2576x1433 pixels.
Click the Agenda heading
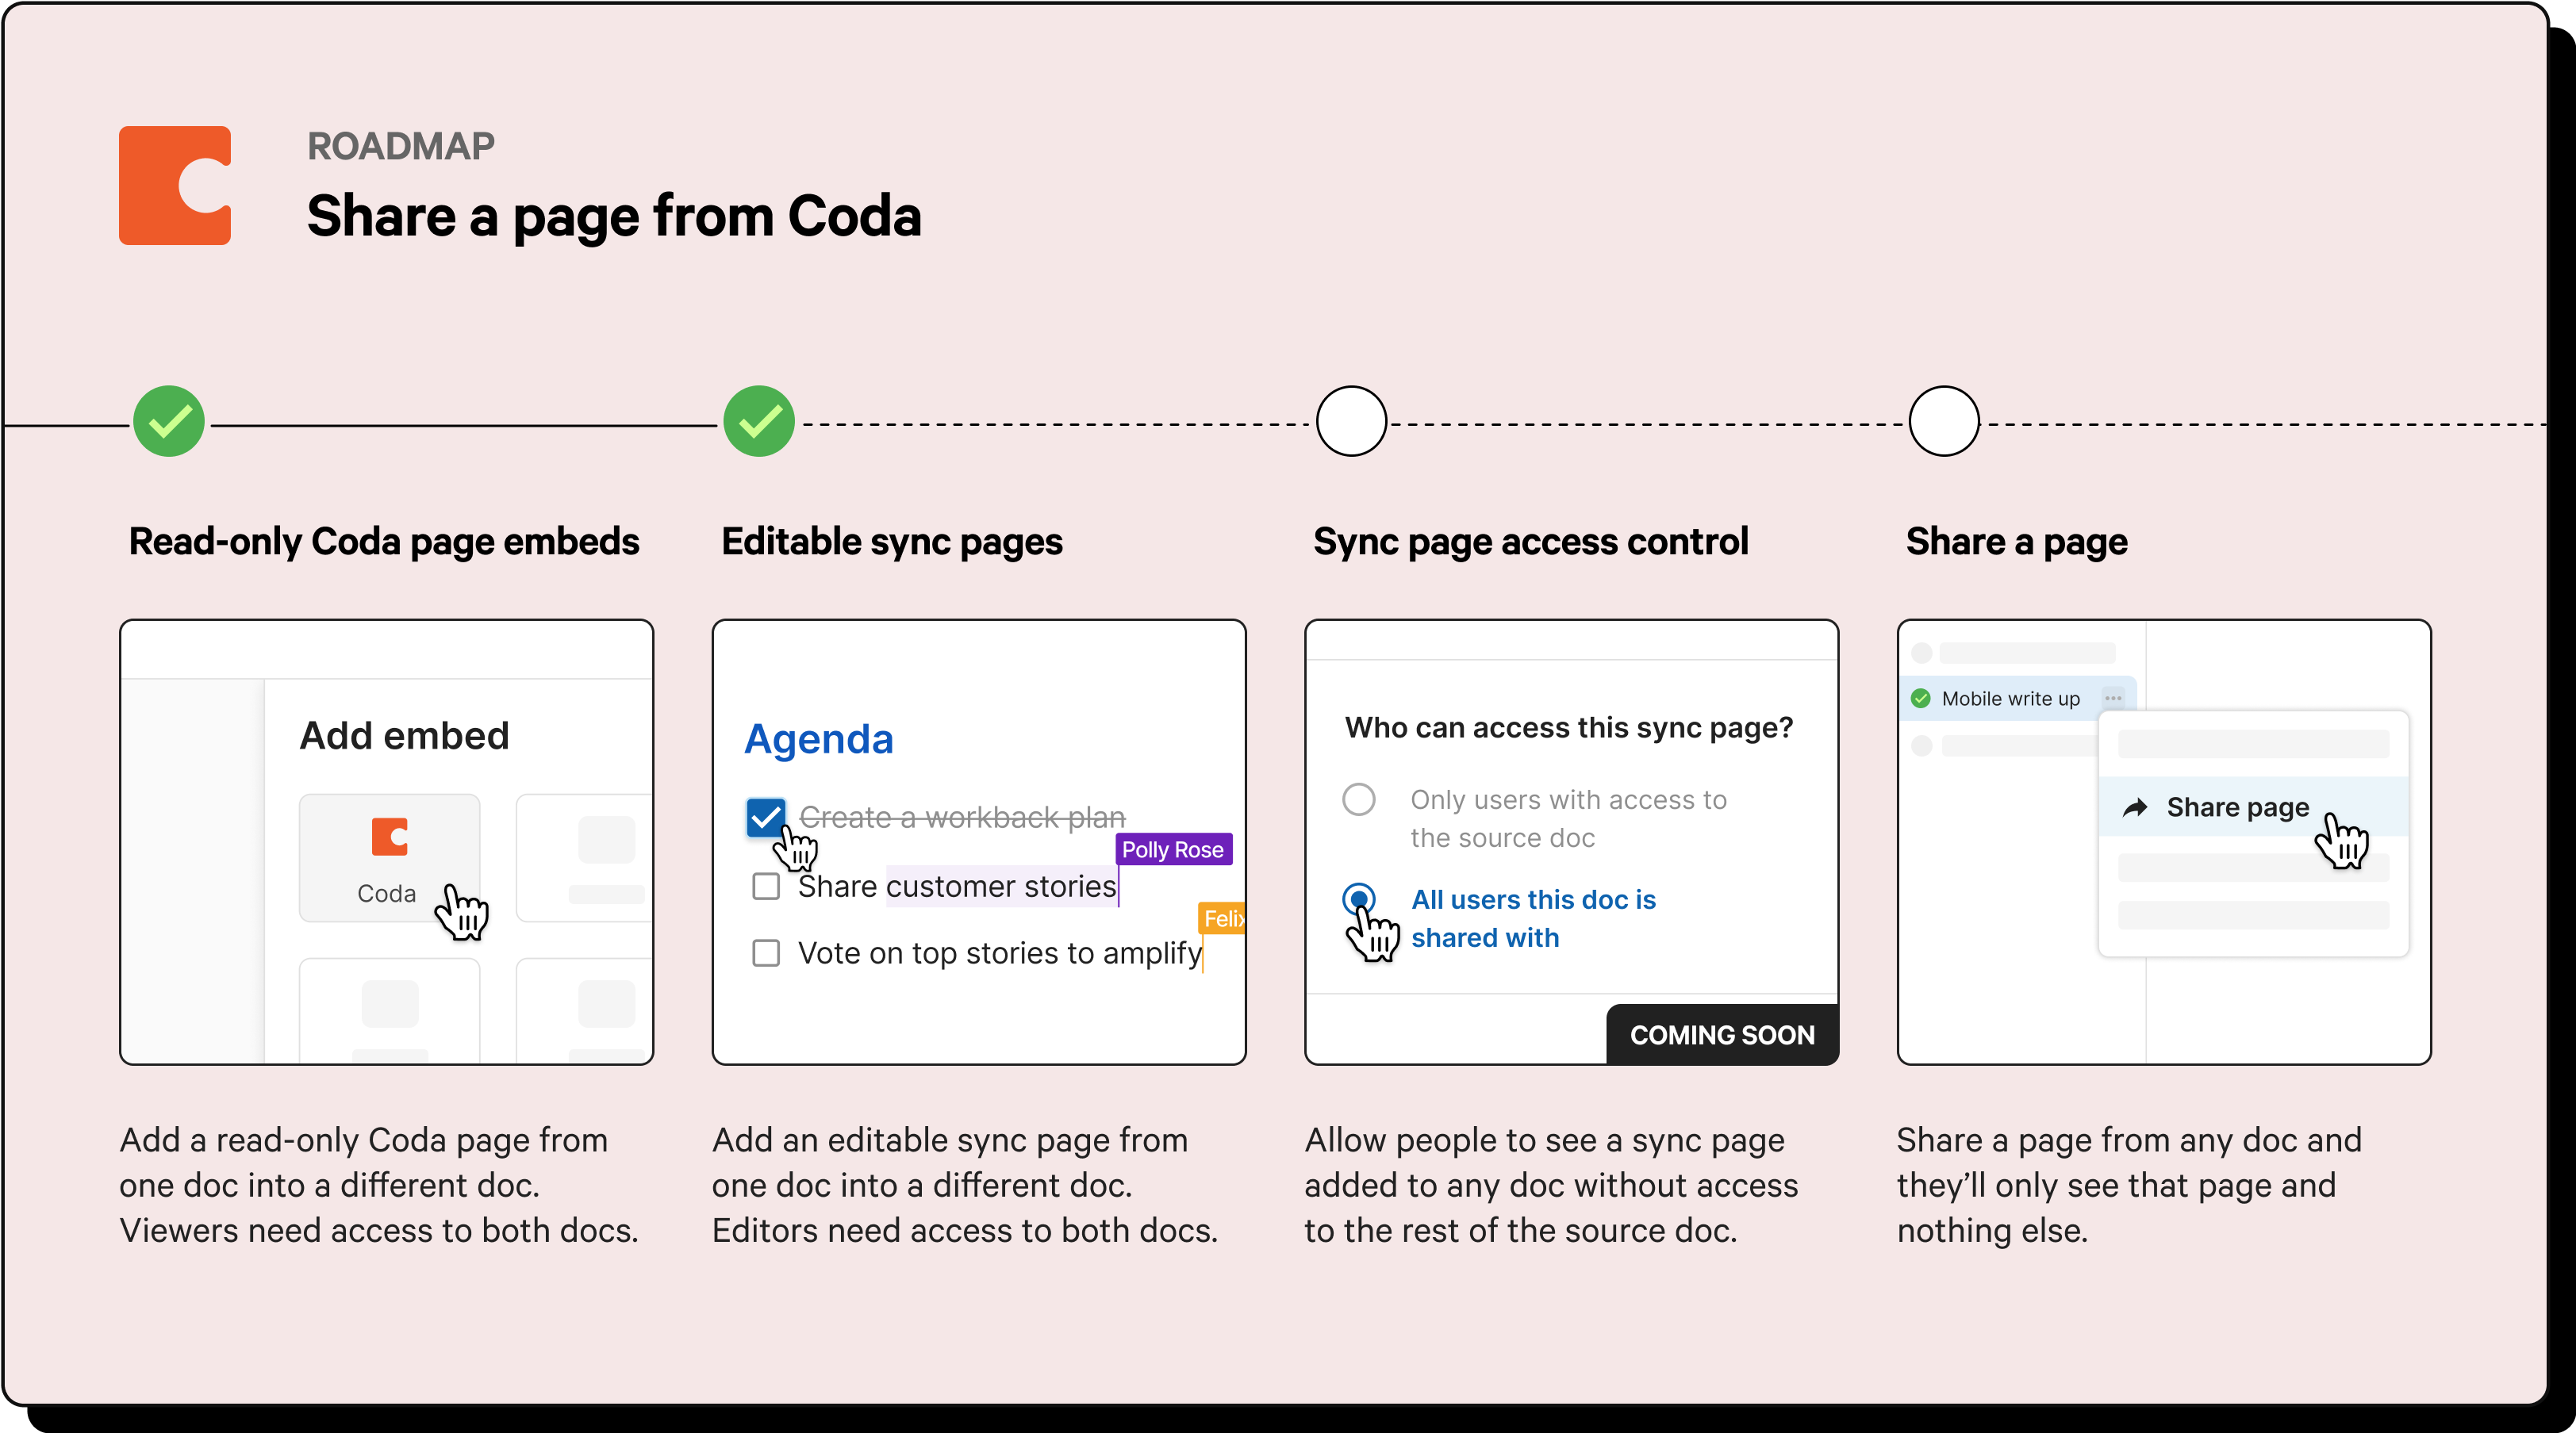819,739
